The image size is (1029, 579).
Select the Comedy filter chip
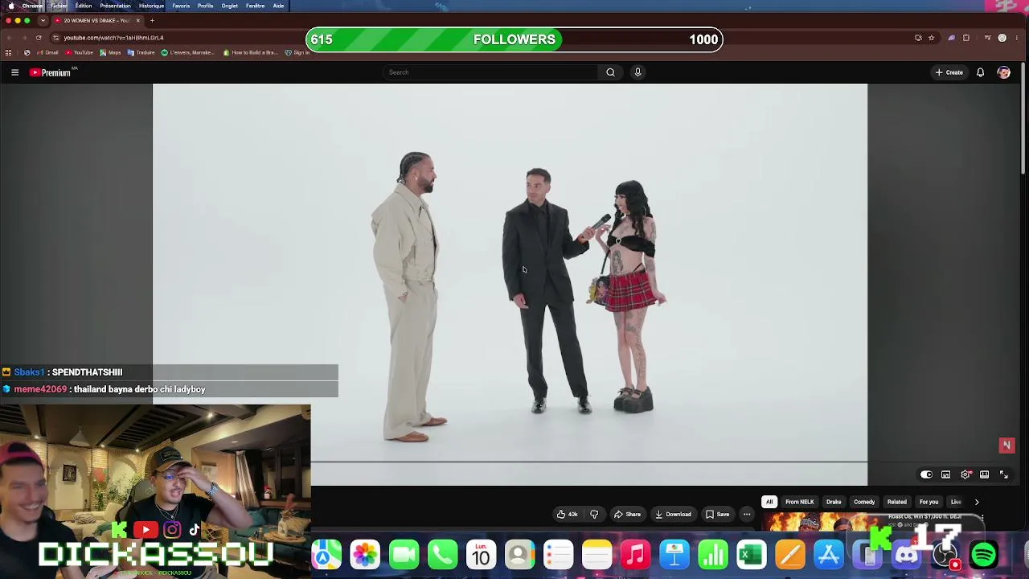click(x=864, y=502)
